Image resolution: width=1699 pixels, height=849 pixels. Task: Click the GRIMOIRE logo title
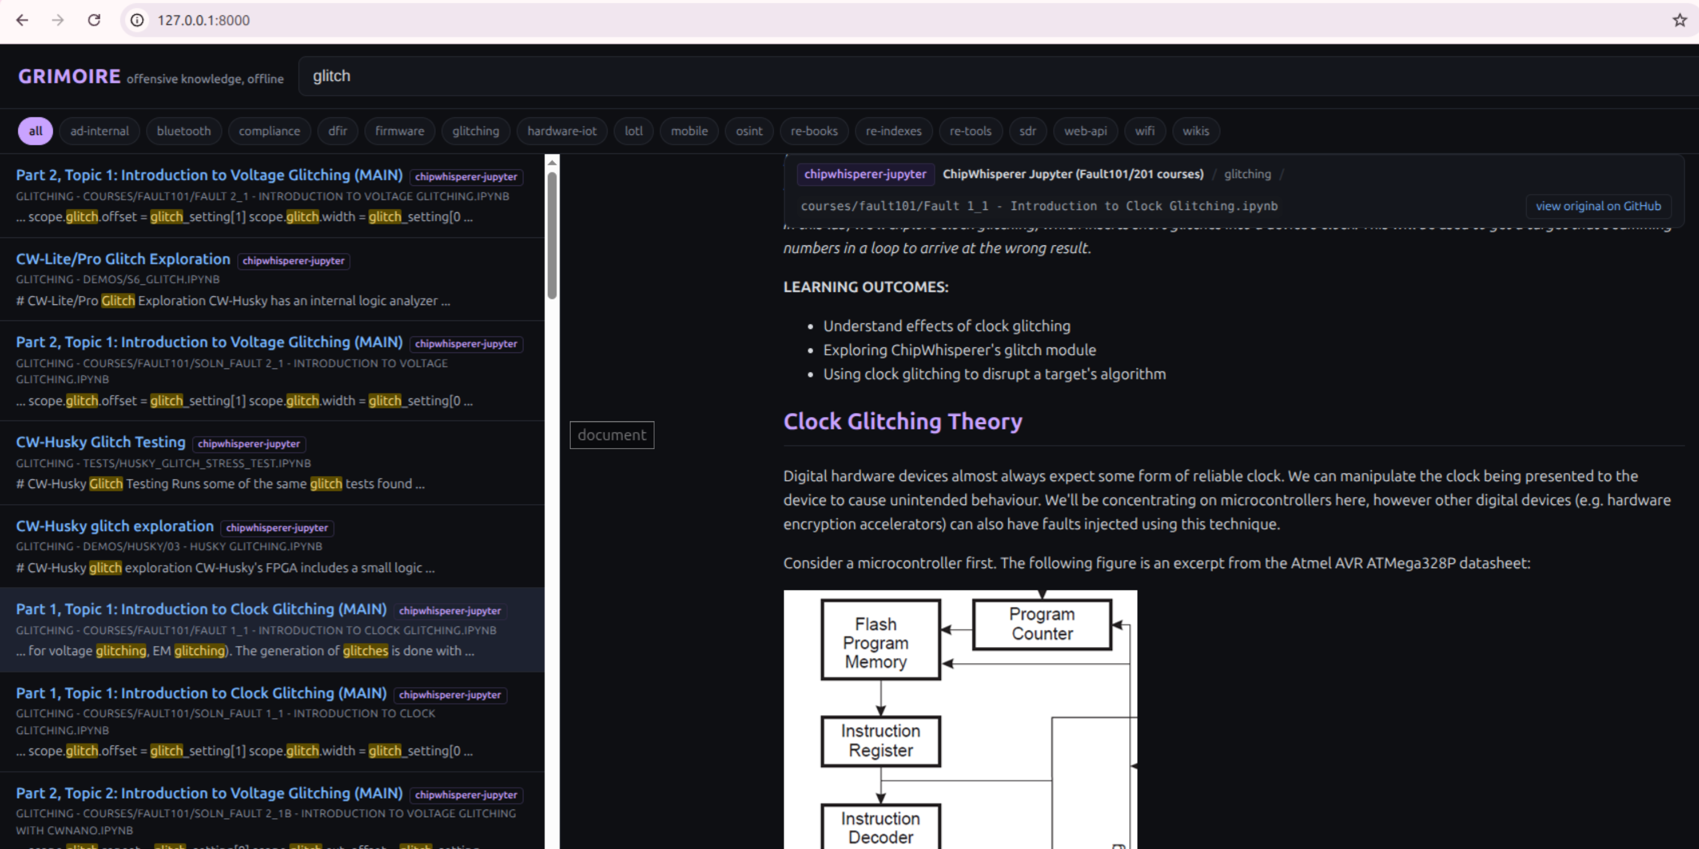pyautogui.click(x=69, y=77)
